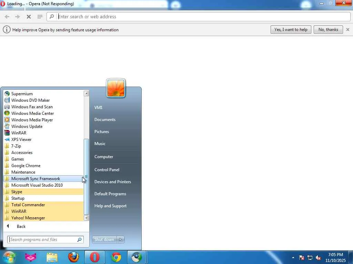Viewport: 353px width, 264px height.
Task: Open Pictures from Start menu
Action: [102, 132]
